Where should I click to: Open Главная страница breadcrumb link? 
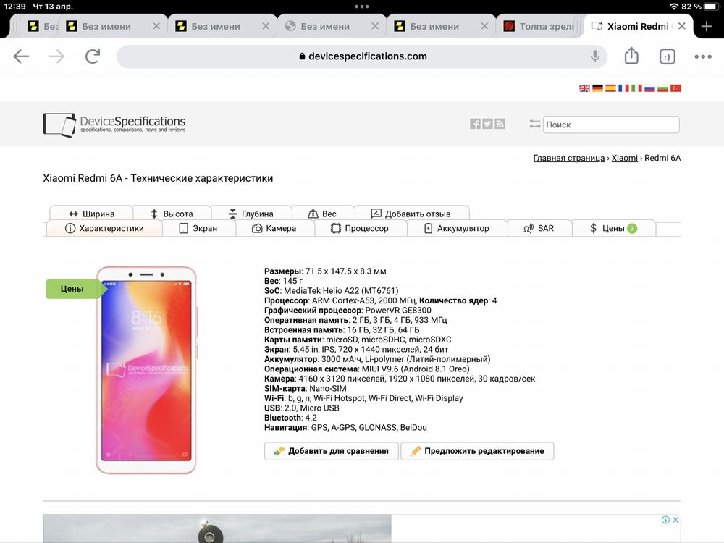point(569,158)
